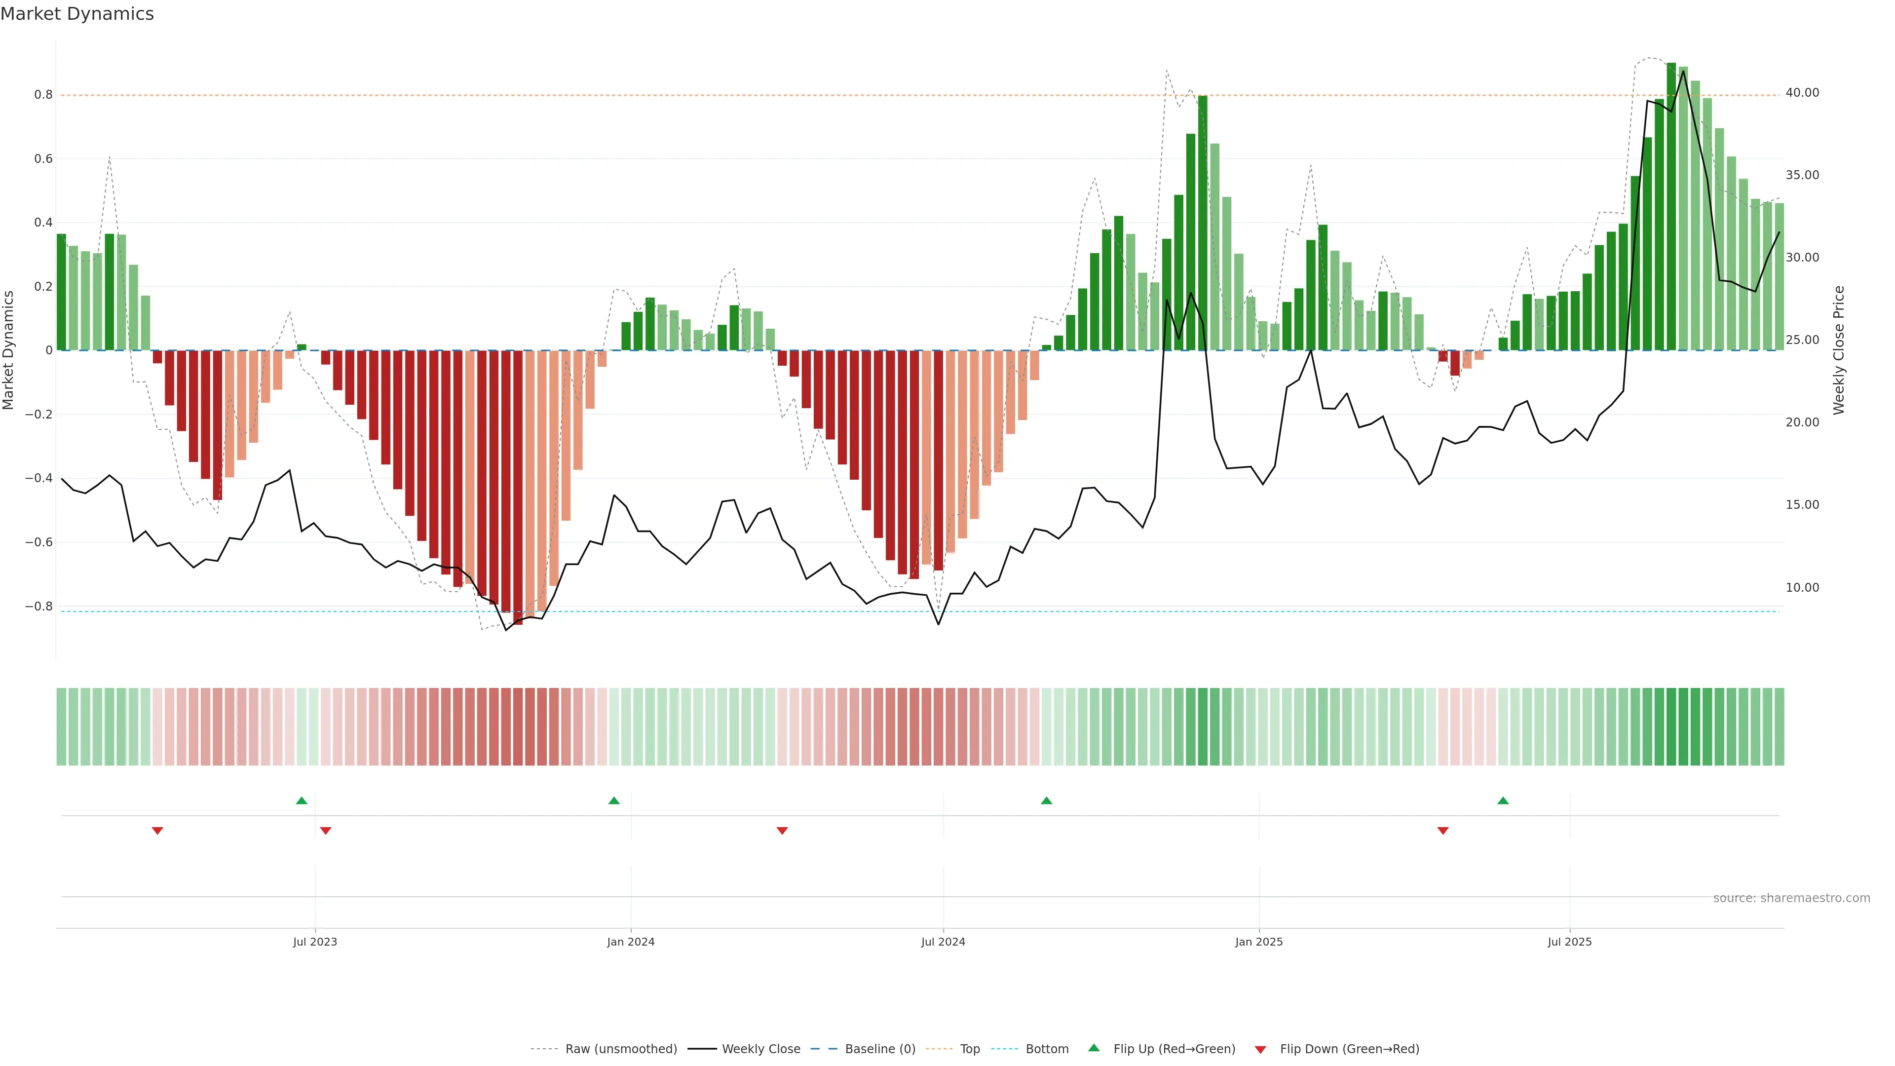Viewport: 1895px width, 1066px height.
Task: Click the green flip-up marker near Jan 2024
Action: click(x=614, y=800)
